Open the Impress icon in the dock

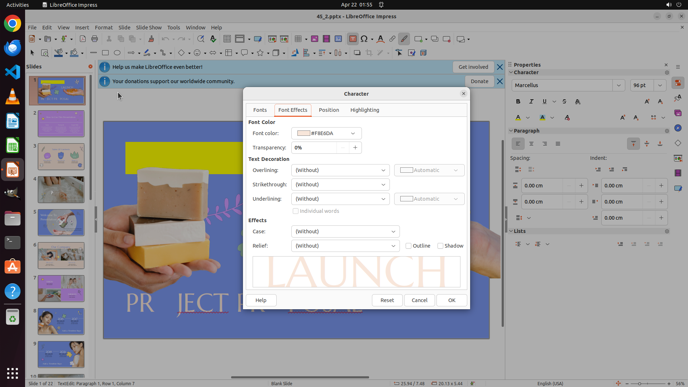(13, 170)
